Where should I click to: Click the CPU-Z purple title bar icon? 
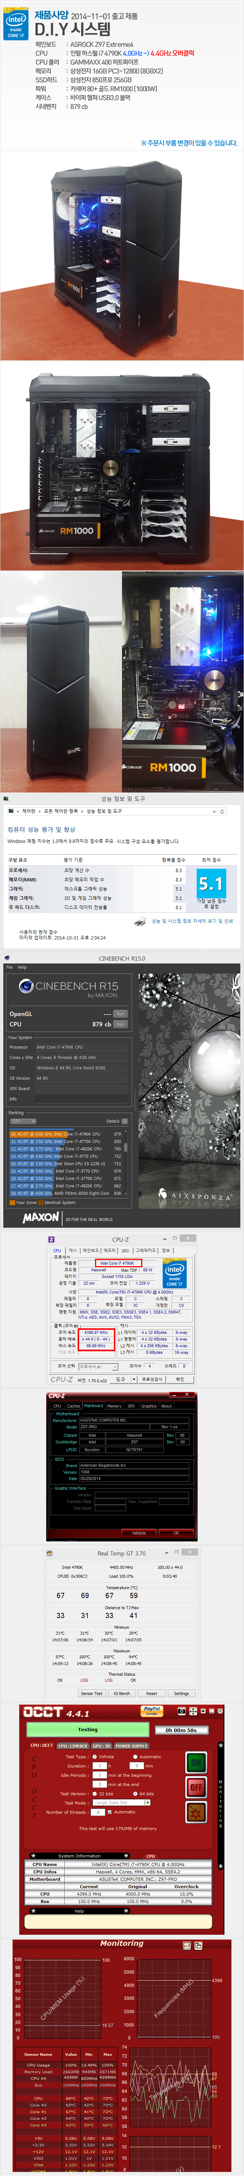pyautogui.click(x=51, y=1239)
